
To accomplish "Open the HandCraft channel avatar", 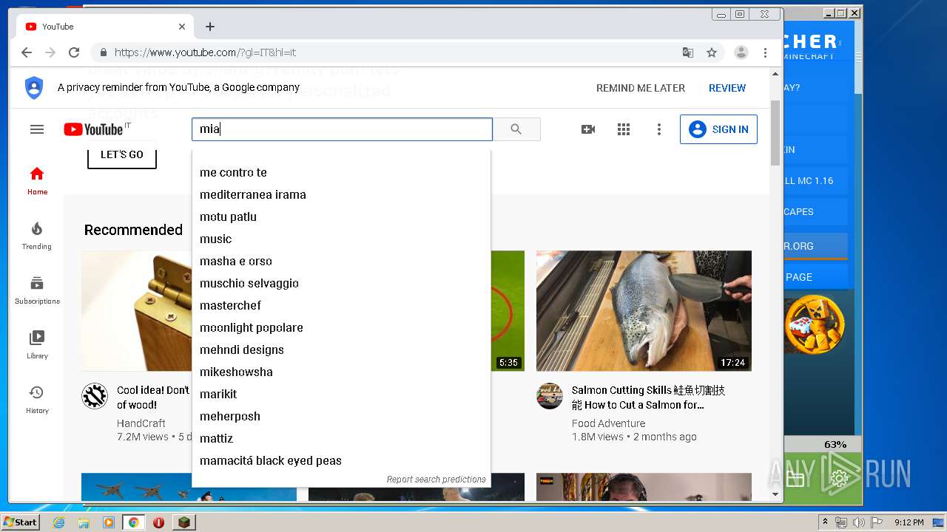I will (x=95, y=396).
